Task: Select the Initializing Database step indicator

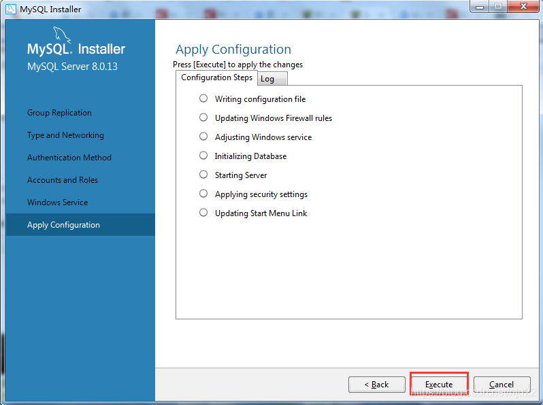Action: pyautogui.click(x=203, y=156)
